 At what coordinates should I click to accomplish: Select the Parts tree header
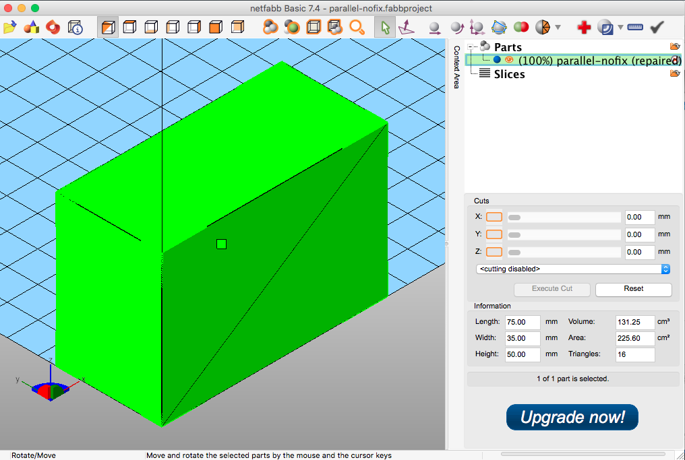point(508,46)
